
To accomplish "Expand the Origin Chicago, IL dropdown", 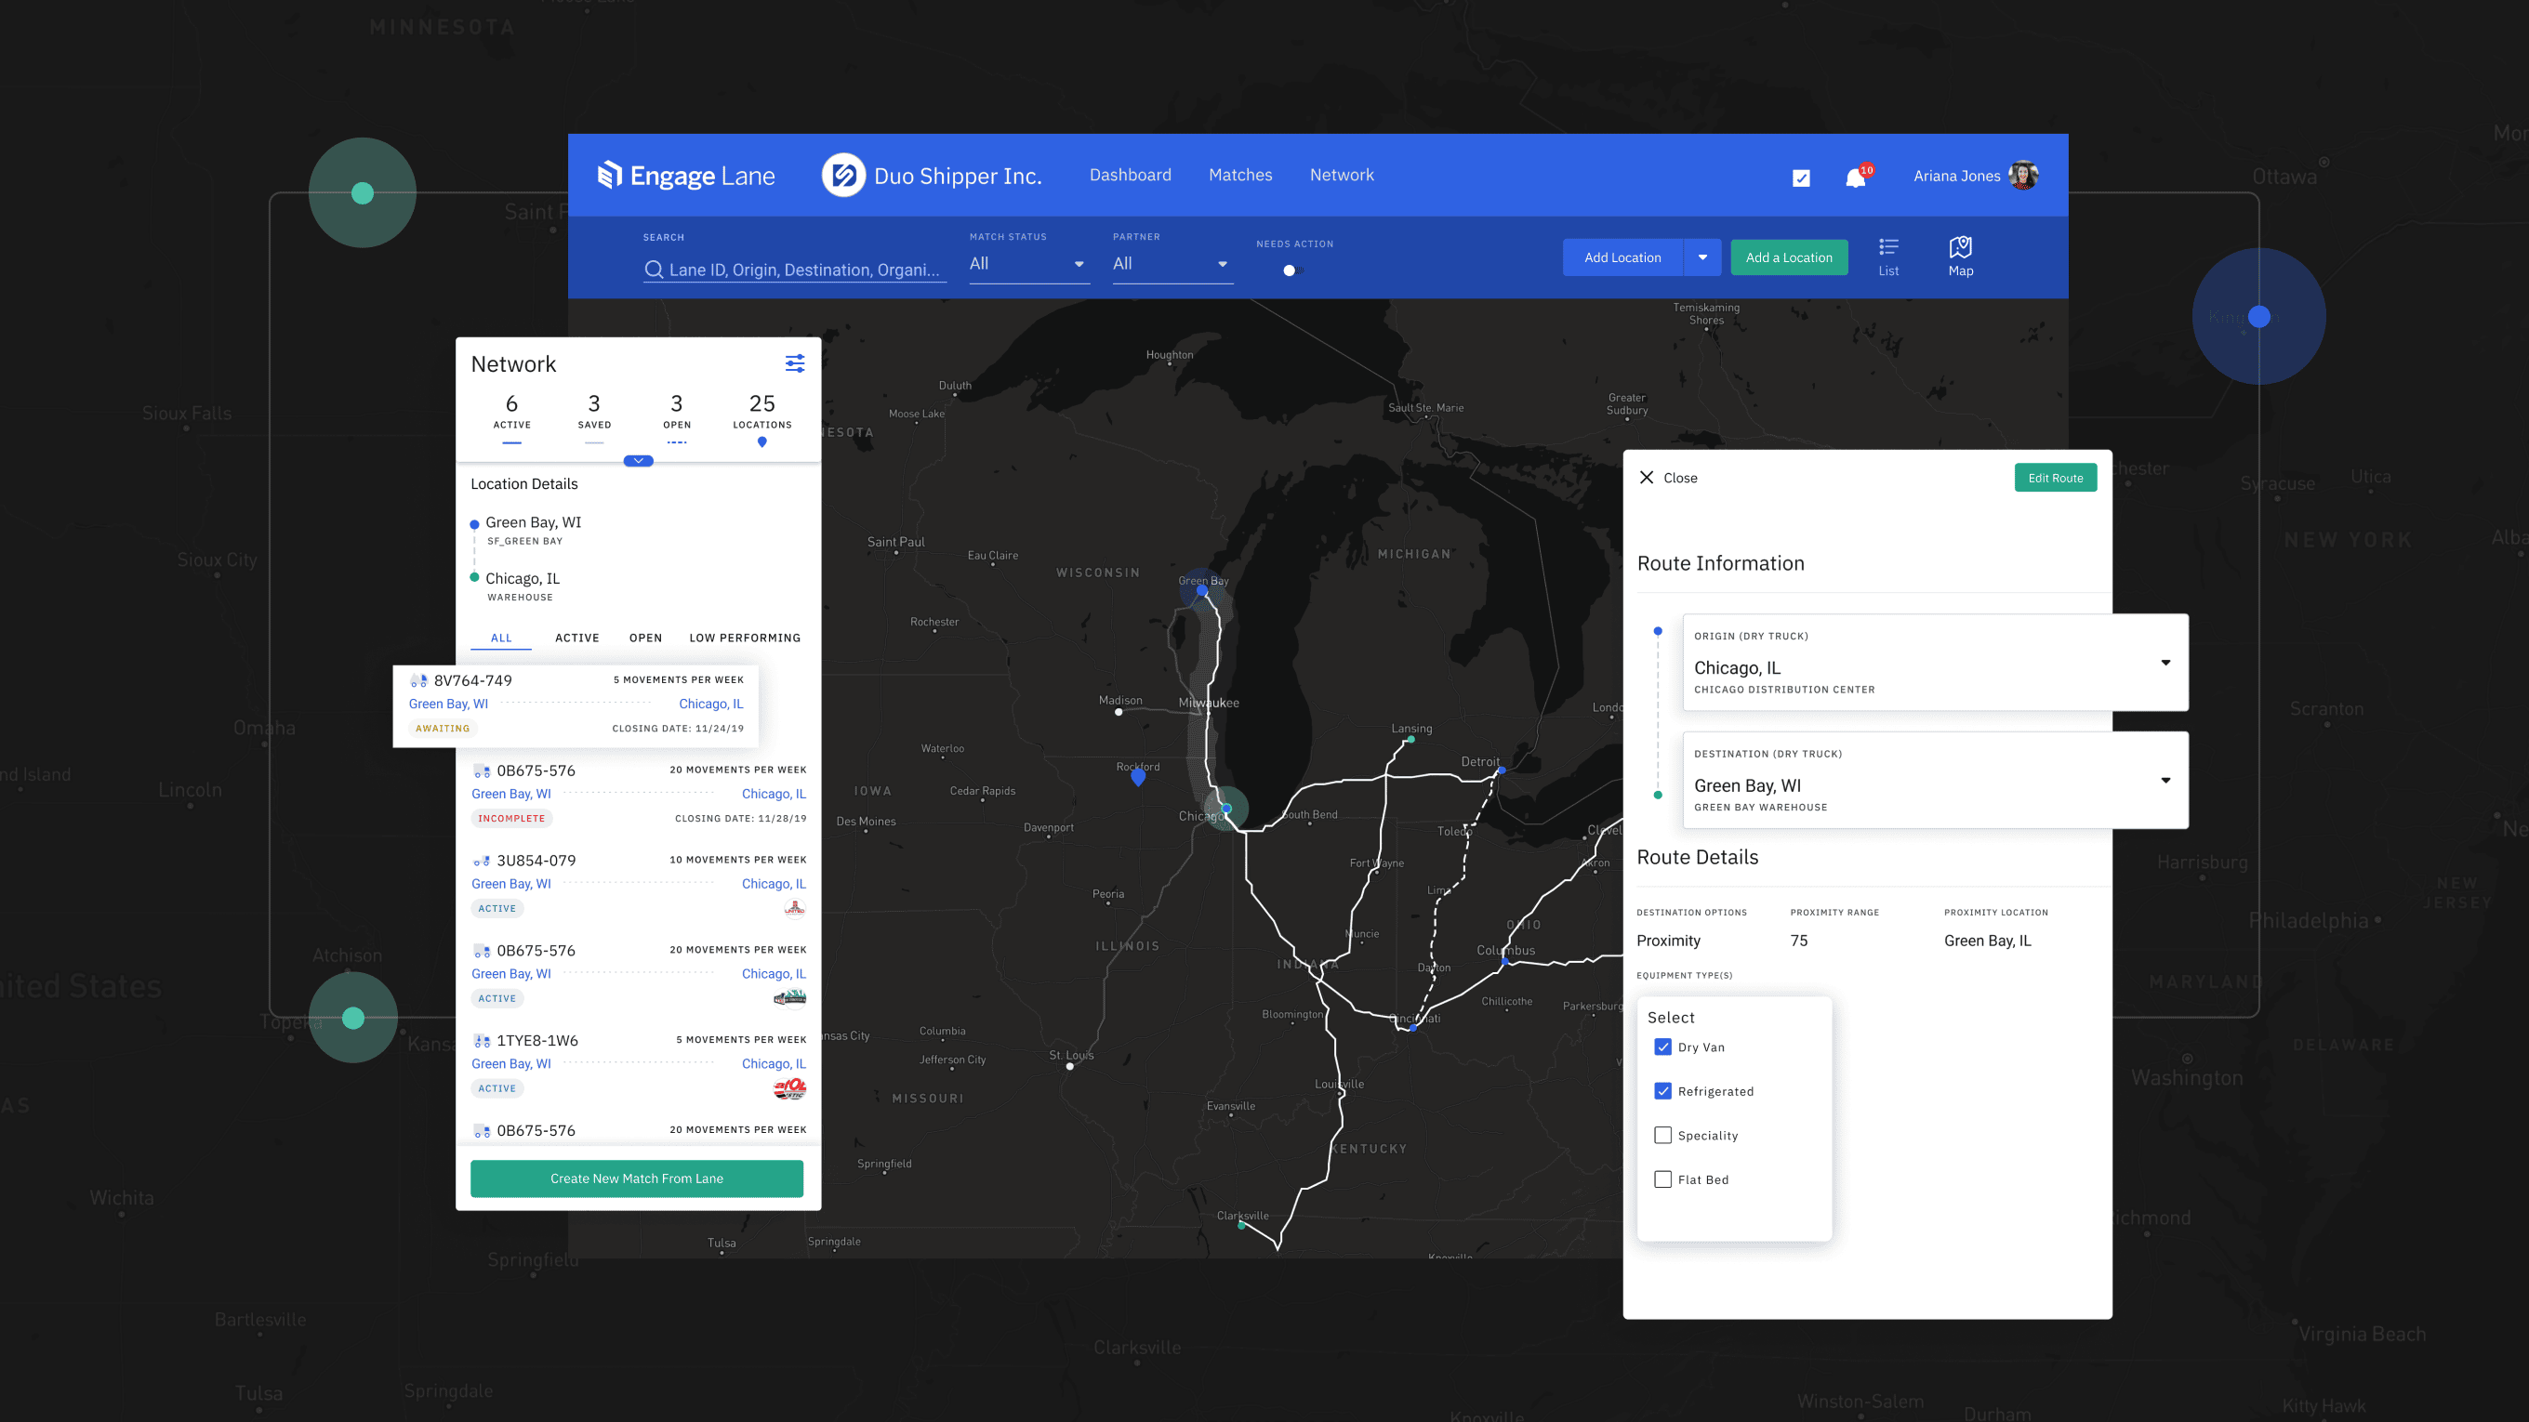I will 2165,663.
